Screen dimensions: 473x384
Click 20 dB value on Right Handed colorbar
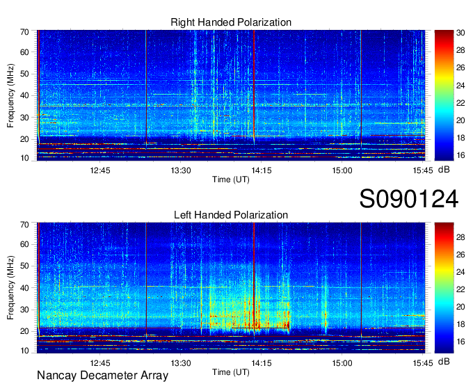460,120
